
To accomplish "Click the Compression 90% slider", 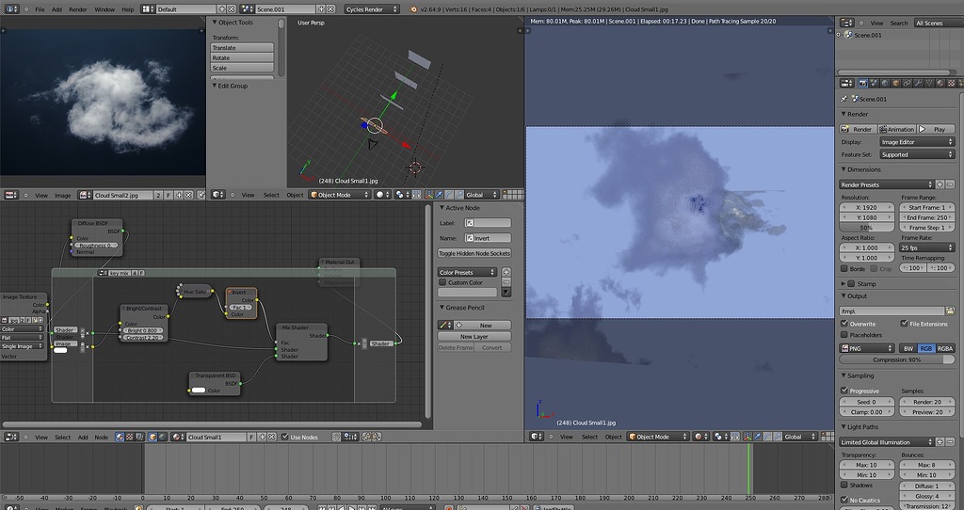I will pos(897,359).
